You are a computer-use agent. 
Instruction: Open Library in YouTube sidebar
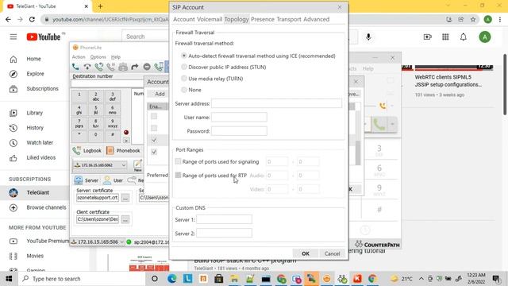tap(34, 113)
